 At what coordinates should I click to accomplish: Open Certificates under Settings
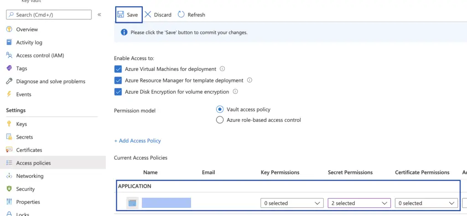coord(29,150)
